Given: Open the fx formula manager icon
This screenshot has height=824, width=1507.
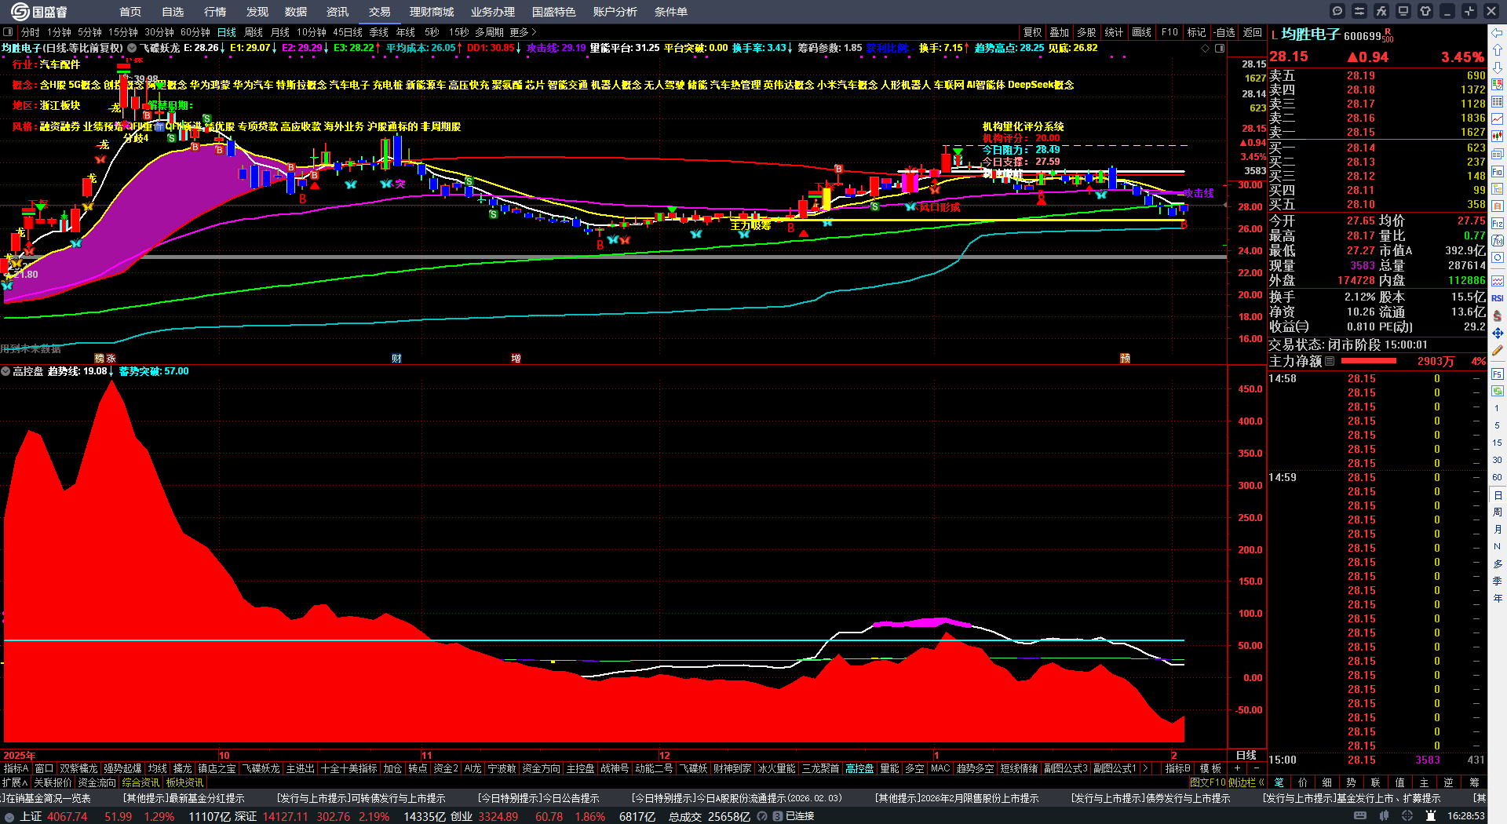Looking at the screenshot, I should pyautogui.click(x=1381, y=11).
